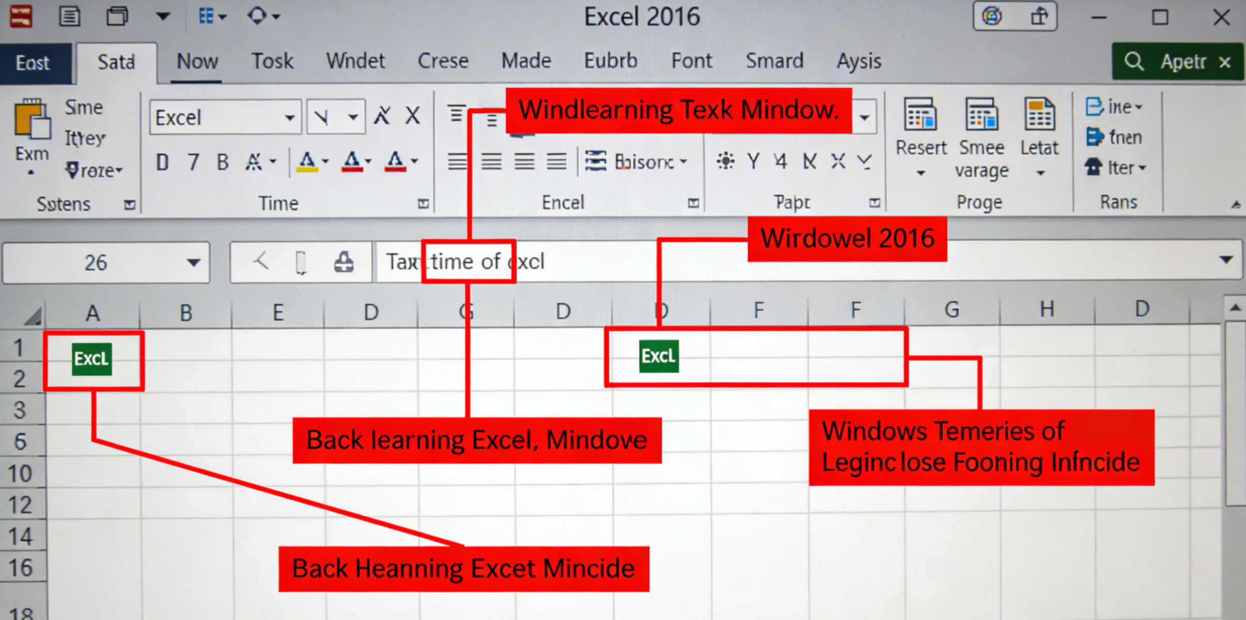Click the Exm paste clipboard icon
The width and height of the screenshot is (1246, 620).
32,120
